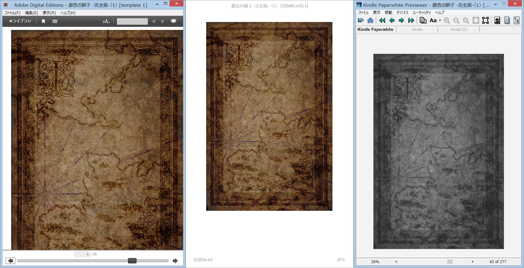Screen dimensions: 524x268
Task: Toggle fullscreen mode in Adobe Digital Editions
Action: 174,21
